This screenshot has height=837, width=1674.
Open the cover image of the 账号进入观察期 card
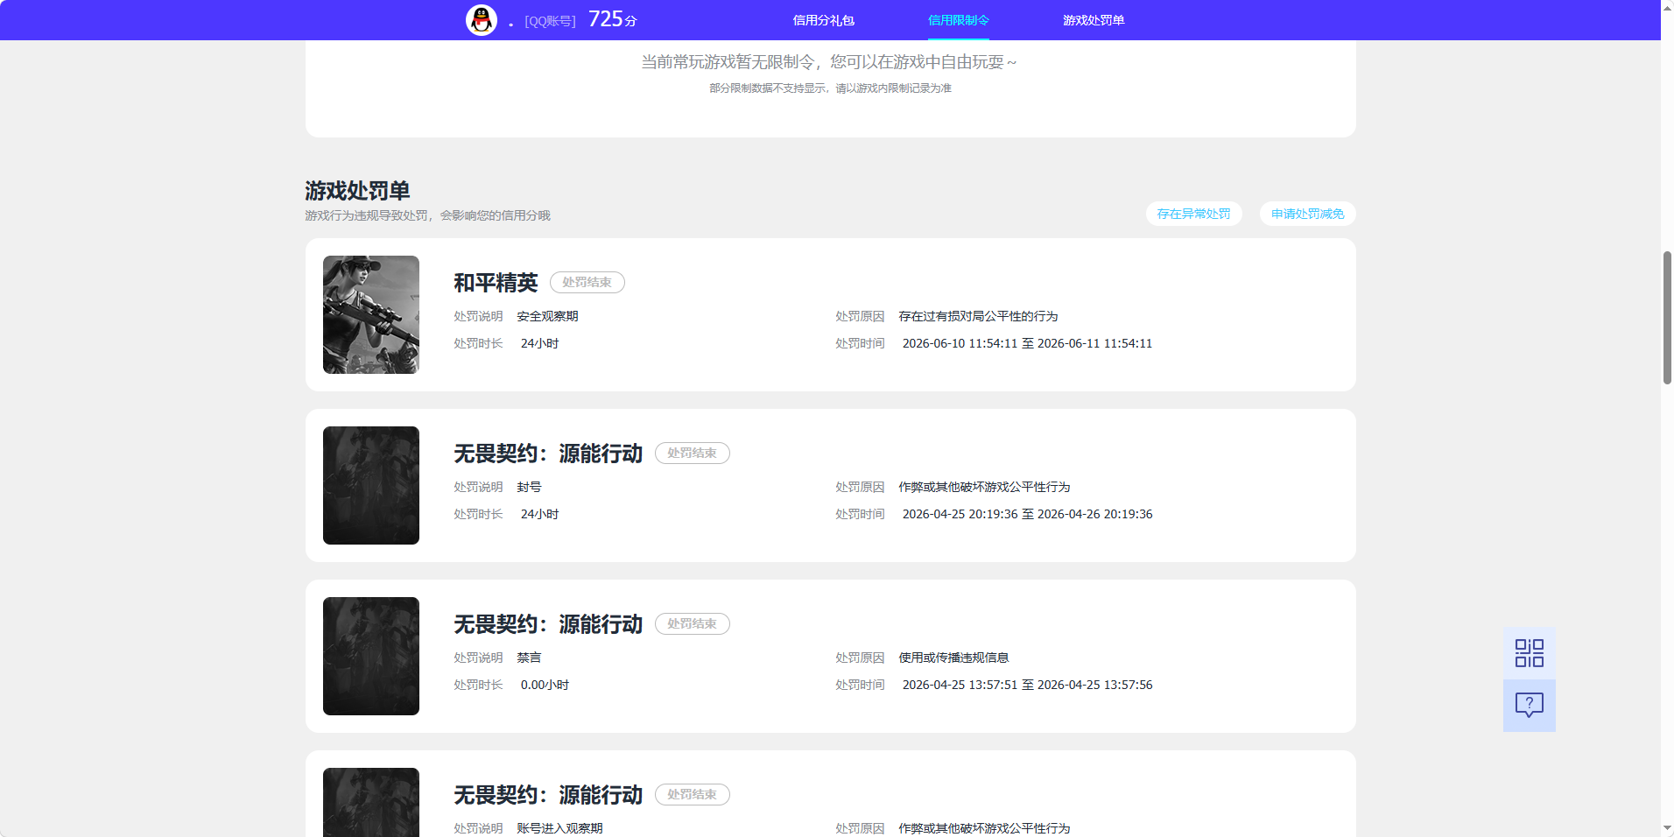click(x=371, y=802)
